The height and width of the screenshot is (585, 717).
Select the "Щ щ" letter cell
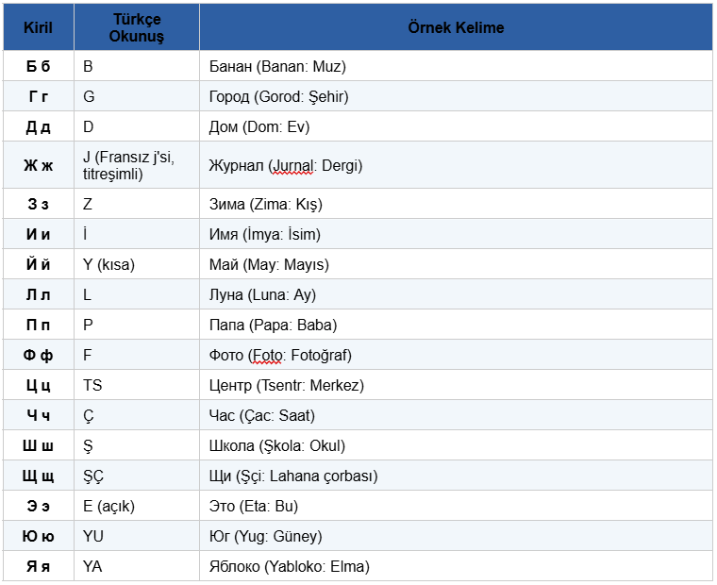(39, 476)
